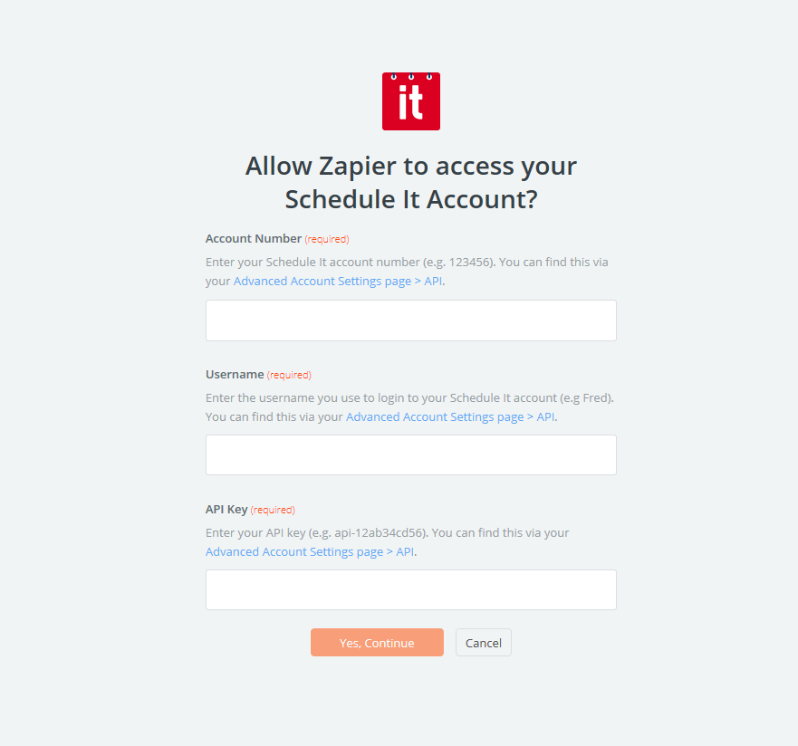Screen dimensions: 798x746
Task: Dismiss the dialog with the Cancel button
Action: (x=484, y=642)
